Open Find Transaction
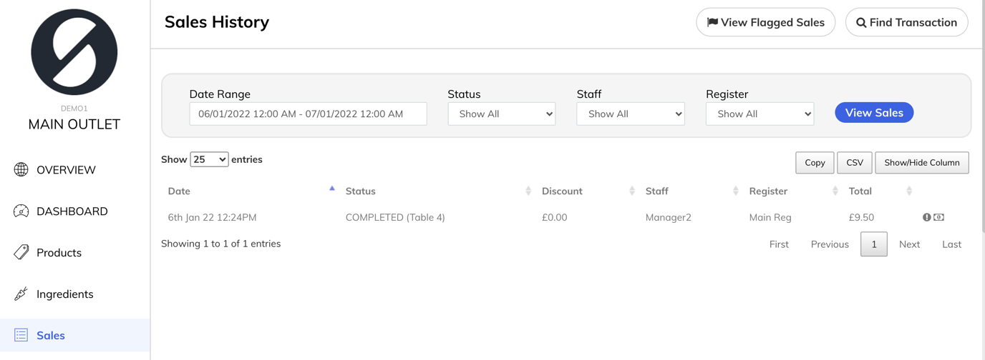Screen dimensions: 985x360 (906, 22)
